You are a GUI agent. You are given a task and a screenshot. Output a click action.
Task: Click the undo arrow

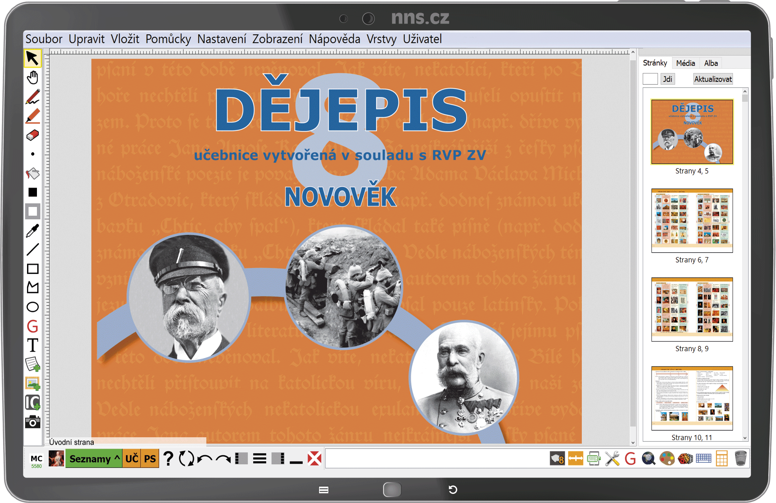(x=205, y=459)
